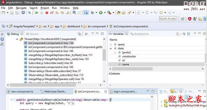Collapse the state variable
The image size is (207, 110).
[x=111, y=48]
